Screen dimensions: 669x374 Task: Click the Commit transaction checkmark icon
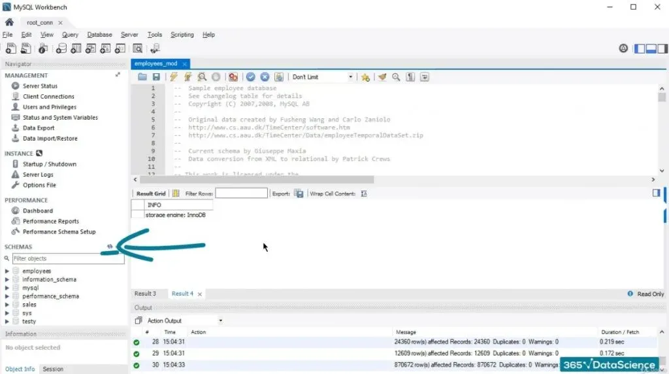pyautogui.click(x=251, y=77)
